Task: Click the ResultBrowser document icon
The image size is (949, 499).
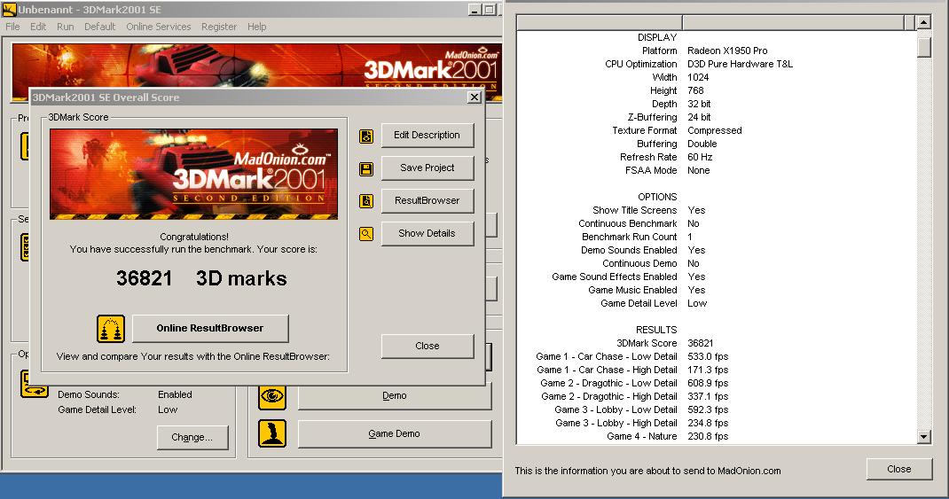Action: 366,201
